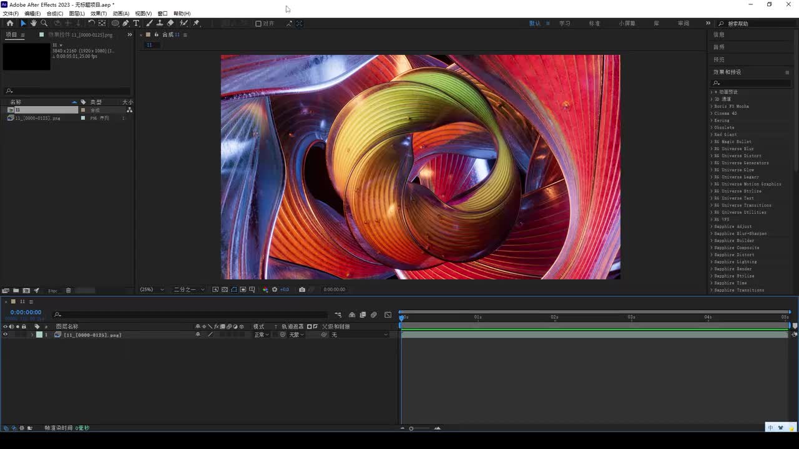Select the Eraser tool
This screenshot has width=799, height=449.
point(170,23)
